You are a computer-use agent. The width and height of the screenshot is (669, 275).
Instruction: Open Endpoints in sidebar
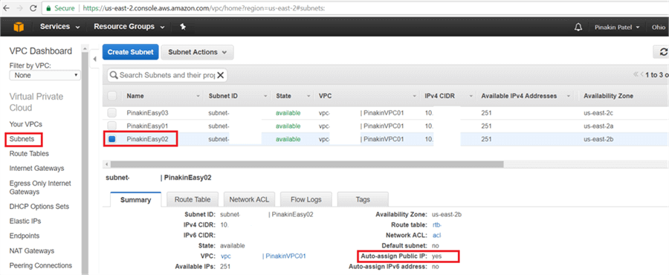click(x=25, y=236)
